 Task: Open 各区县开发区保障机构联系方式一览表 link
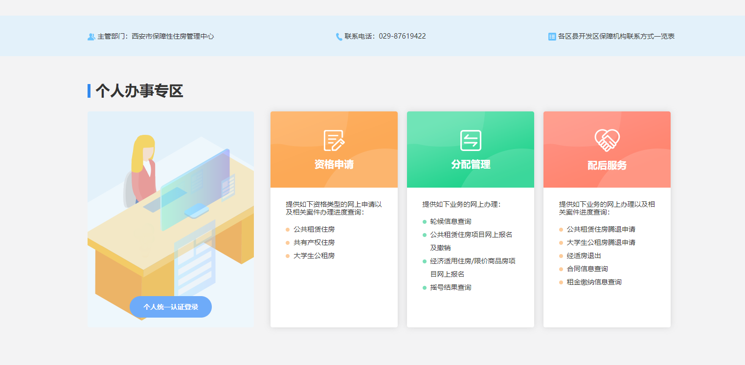point(616,37)
